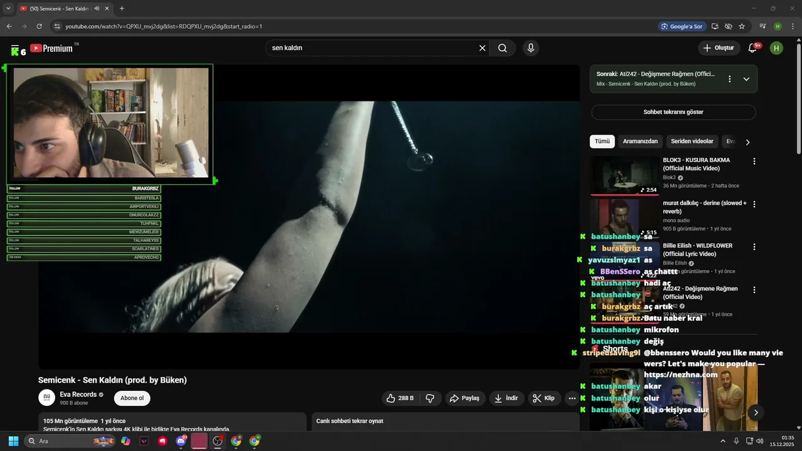This screenshot has width=802, height=451.
Task: Go back in Chrome
Action: click(x=9, y=26)
